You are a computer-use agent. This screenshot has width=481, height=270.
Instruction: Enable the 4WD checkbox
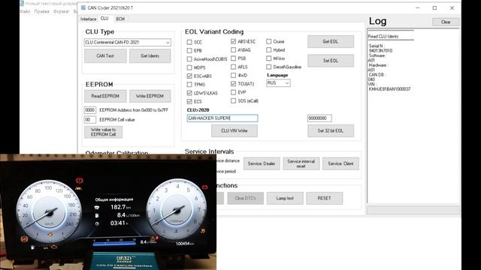click(234, 75)
